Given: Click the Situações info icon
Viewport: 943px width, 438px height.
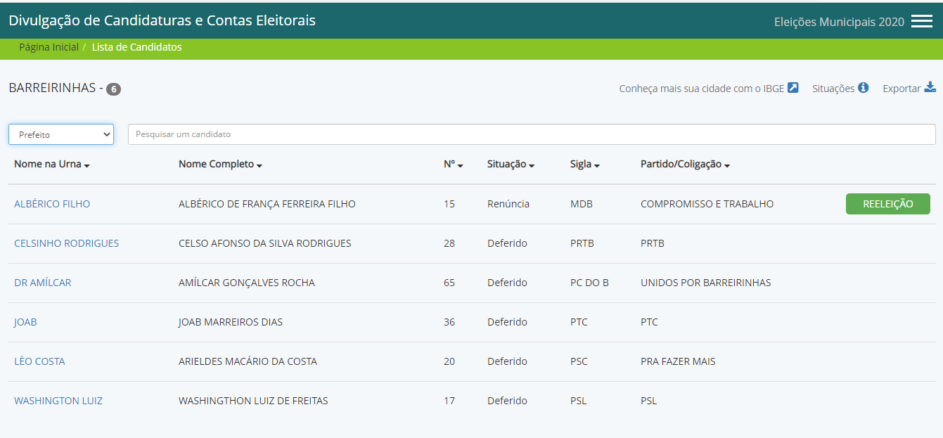Looking at the screenshot, I should [x=863, y=88].
